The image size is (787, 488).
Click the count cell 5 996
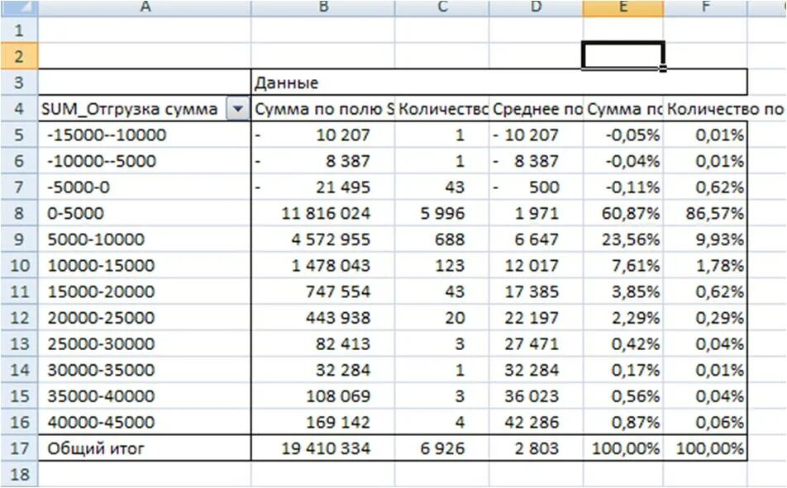[x=441, y=213]
